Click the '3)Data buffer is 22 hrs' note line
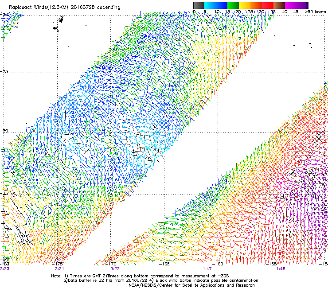This screenshot has width=328, height=288. 160,280
